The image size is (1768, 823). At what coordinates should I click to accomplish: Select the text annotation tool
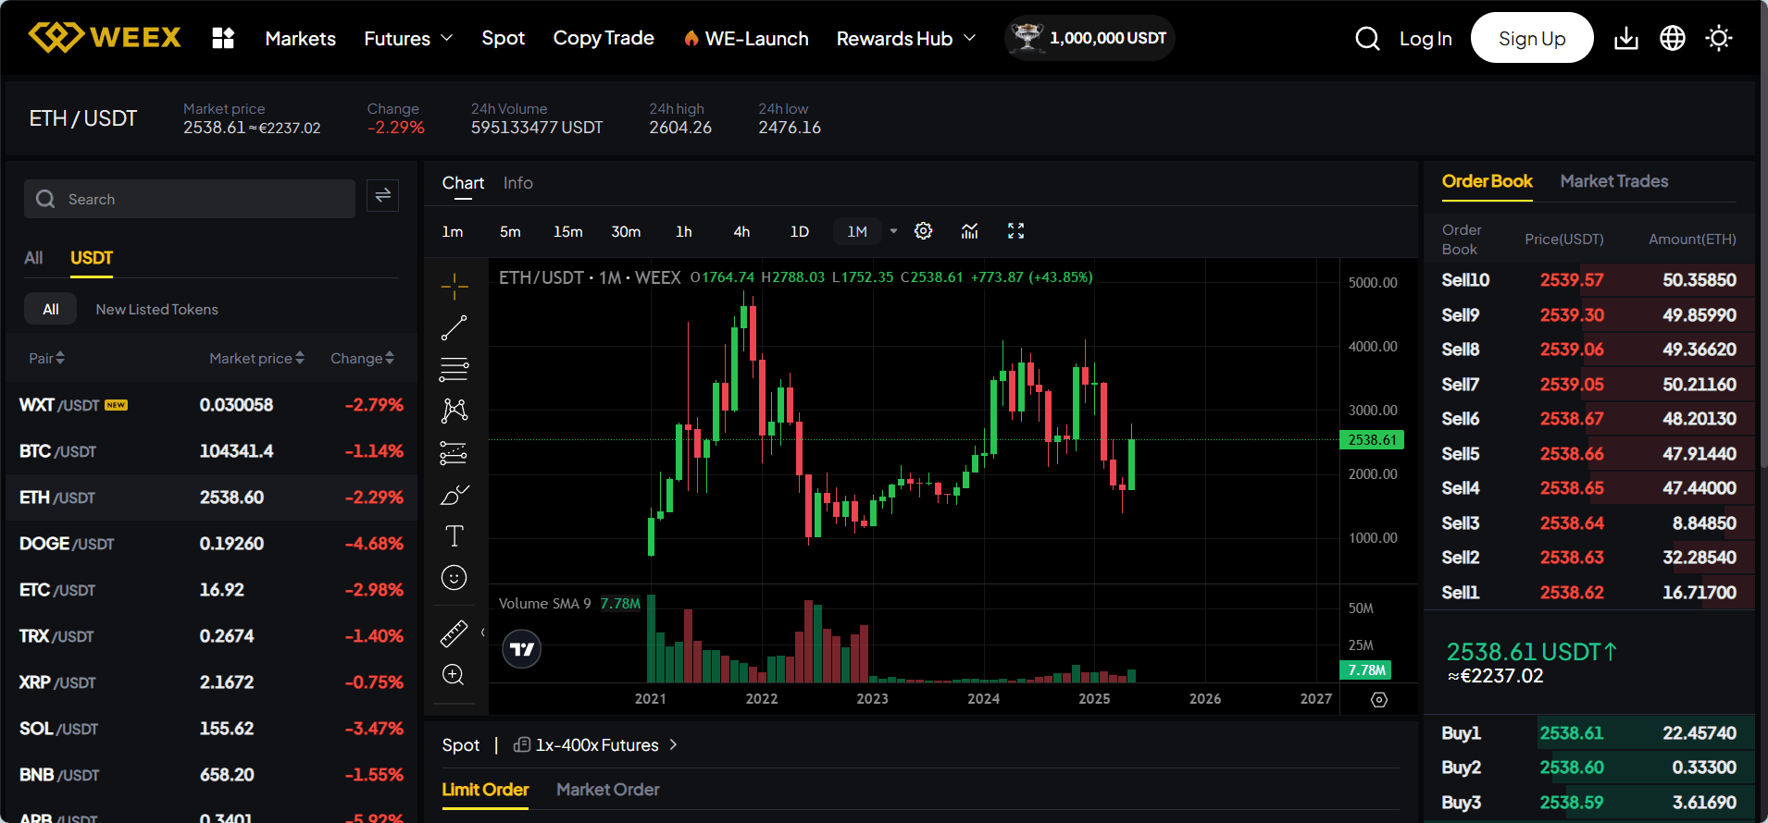coord(454,536)
